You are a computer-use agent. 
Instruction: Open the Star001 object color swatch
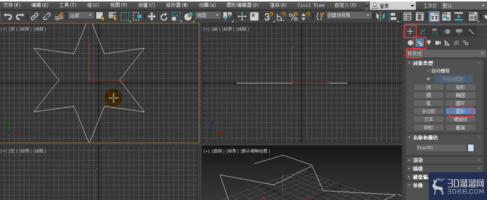471,148
